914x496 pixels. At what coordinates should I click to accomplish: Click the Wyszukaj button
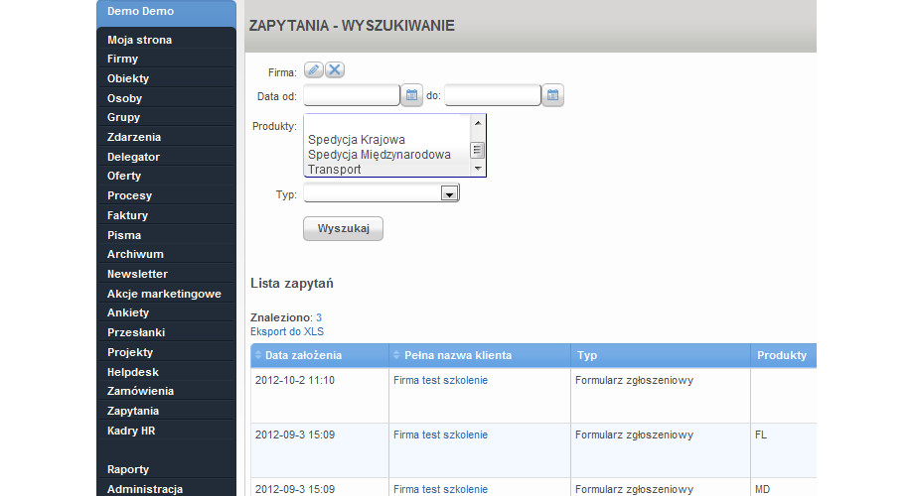pos(344,229)
